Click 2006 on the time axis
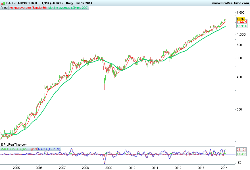The image size is (250, 170). coord(39,168)
